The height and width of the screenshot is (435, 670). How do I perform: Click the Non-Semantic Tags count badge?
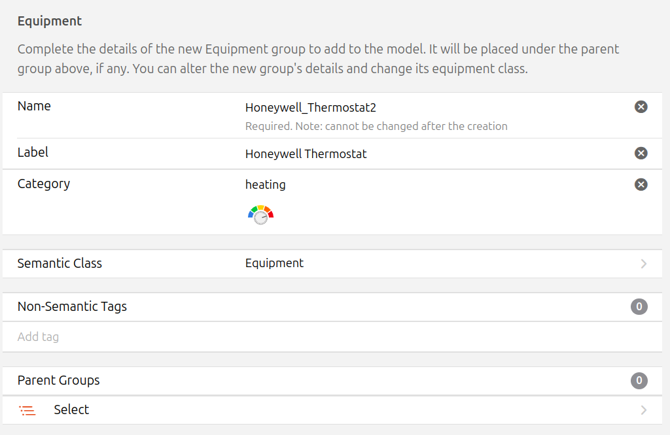pyautogui.click(x=639, y=306)
